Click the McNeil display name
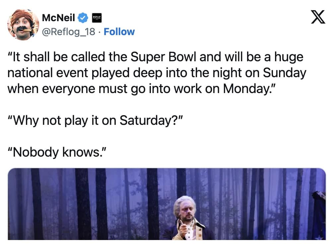The image size is (335, 247). [x=58, y=18]
